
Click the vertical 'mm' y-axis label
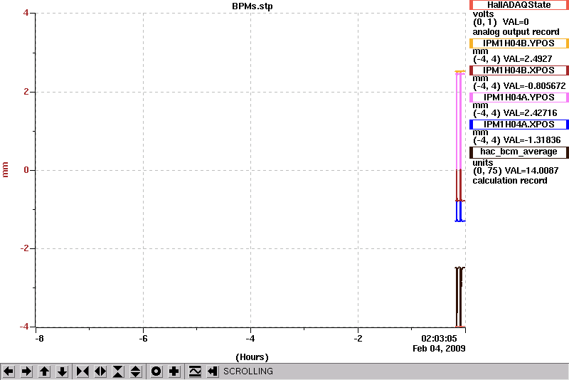[5, 170]
